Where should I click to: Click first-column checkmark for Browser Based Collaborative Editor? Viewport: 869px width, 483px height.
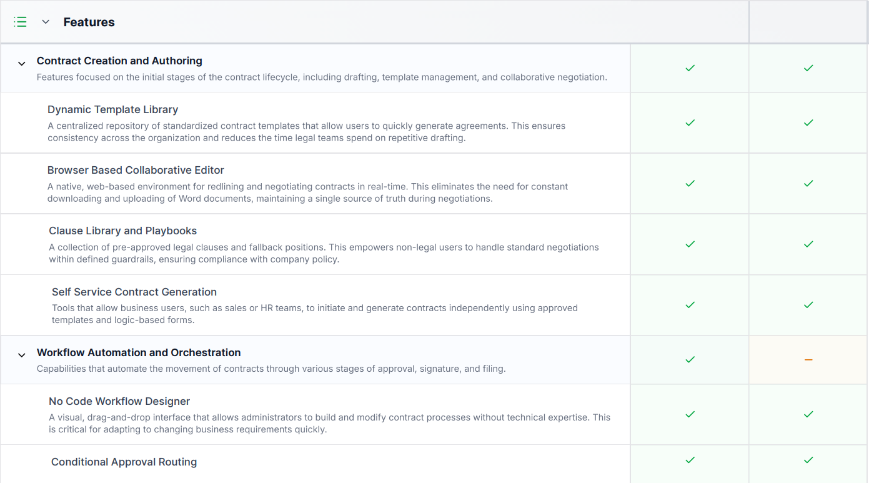pyautogui.click(x=690, y=184)
